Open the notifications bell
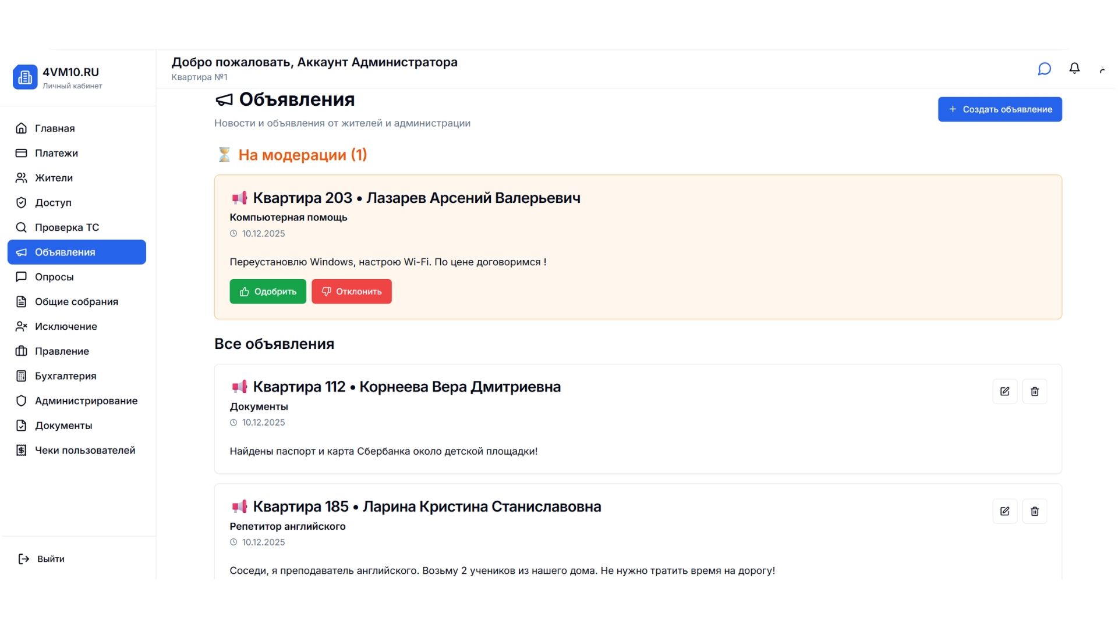This screenshot has height=628, width=1118. point(1074,69)
